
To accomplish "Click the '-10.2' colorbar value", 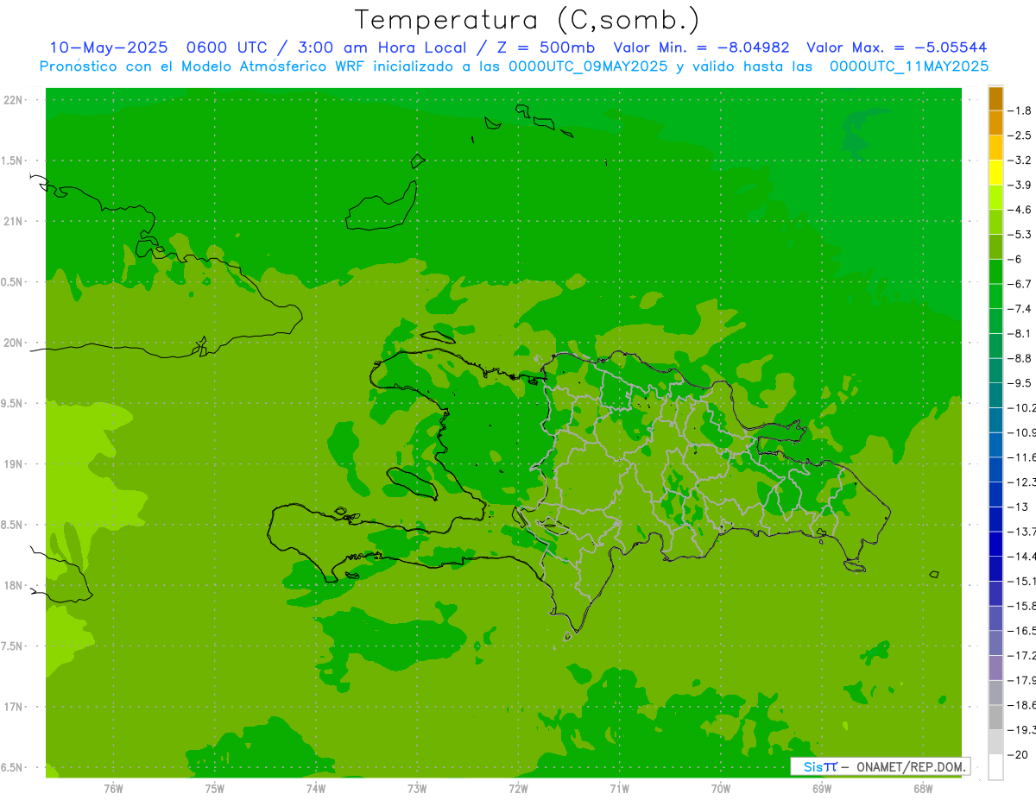I will [1022, 408].
